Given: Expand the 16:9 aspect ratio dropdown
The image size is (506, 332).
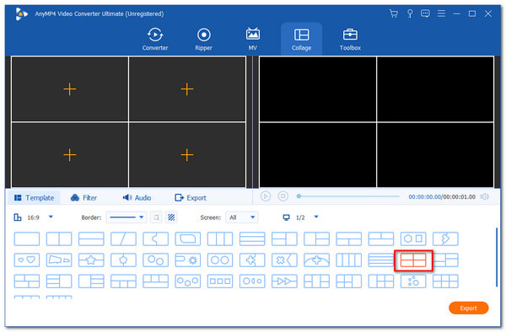Looking at the screenshot, I should pos(51,217).
